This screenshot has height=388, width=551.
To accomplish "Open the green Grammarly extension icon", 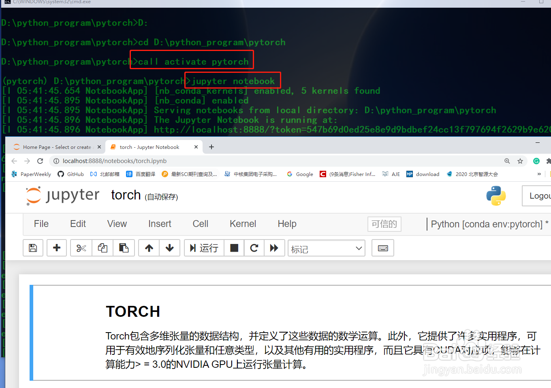I will point(536,161).
